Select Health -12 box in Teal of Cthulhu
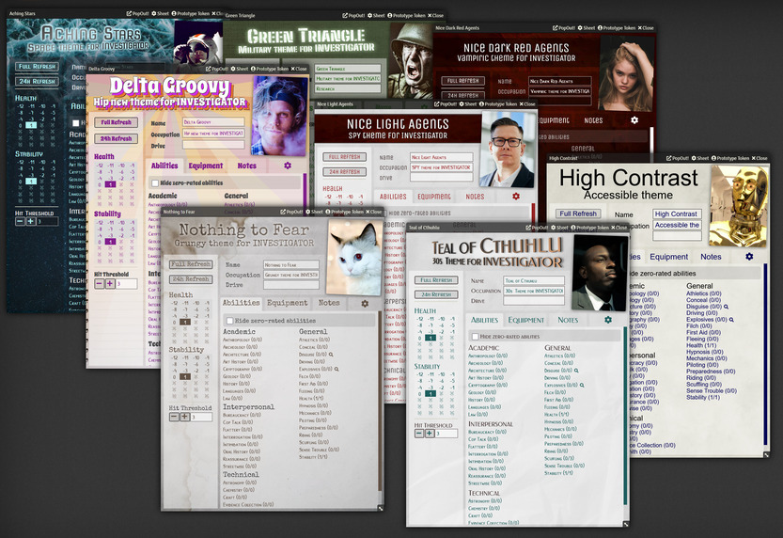This screenshot has height=538, width=783. [419, 319]
